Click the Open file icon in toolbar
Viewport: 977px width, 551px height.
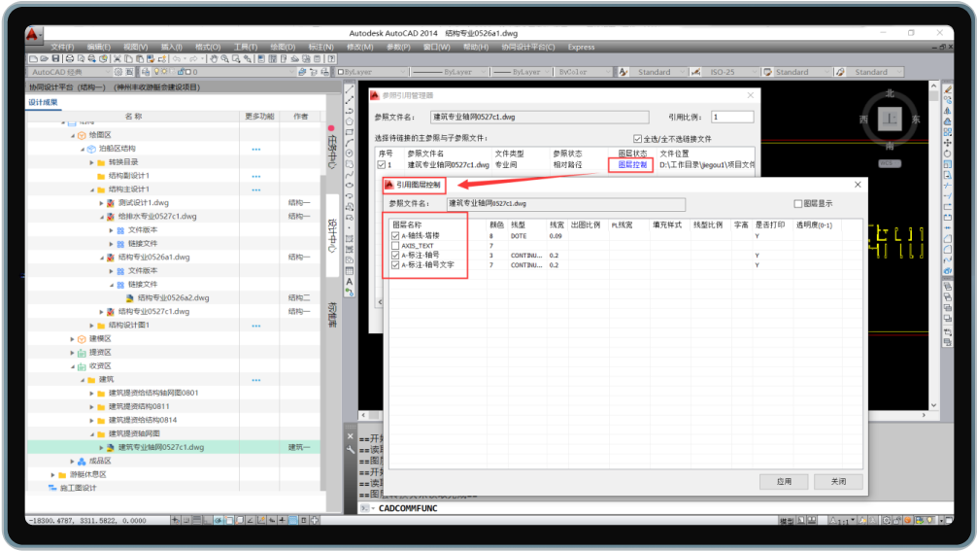[x=45, y=58]
